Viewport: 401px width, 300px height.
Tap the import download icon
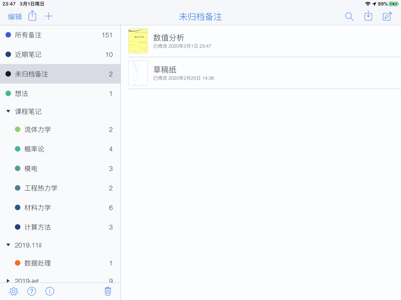click(368, 16)
